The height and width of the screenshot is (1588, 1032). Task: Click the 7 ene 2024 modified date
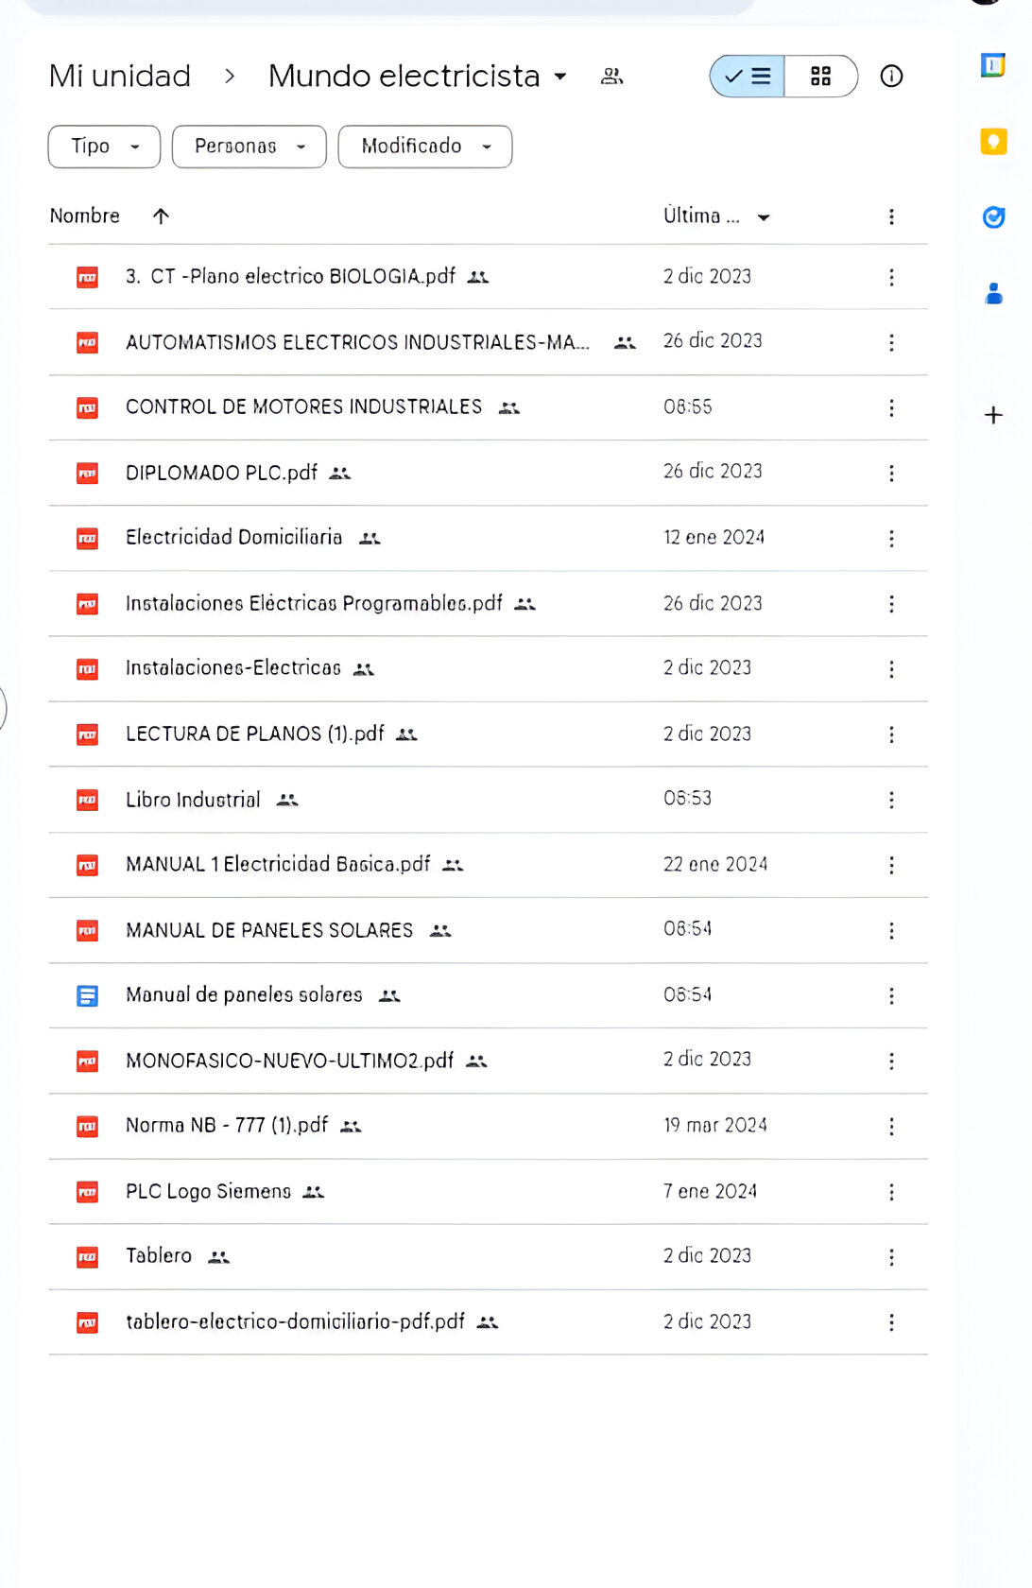point(710,1191)
